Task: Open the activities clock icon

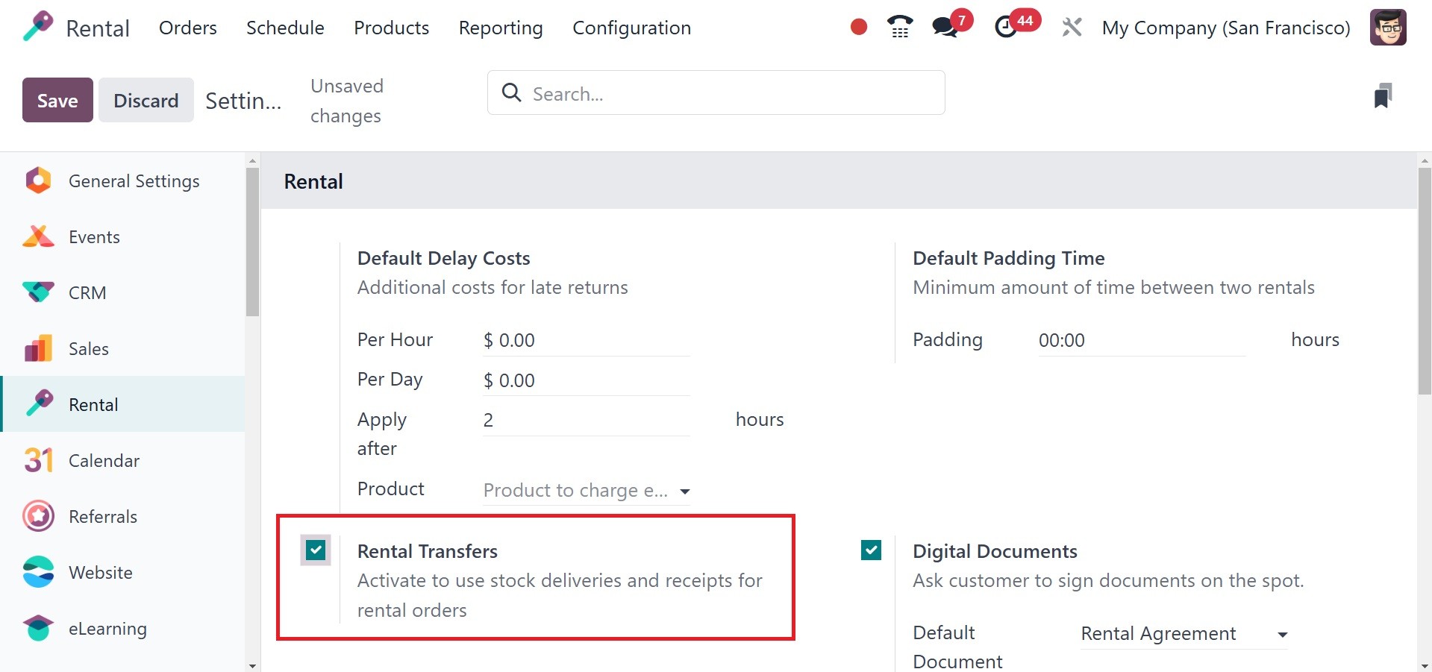Action: coord(1007,28)
